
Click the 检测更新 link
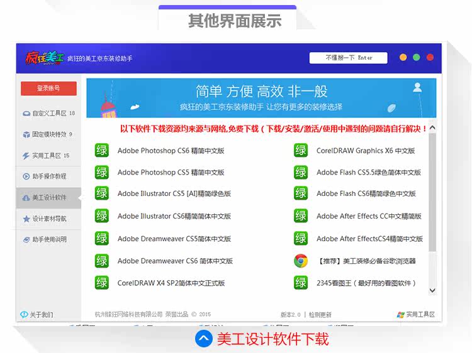[x=320, y=315]
